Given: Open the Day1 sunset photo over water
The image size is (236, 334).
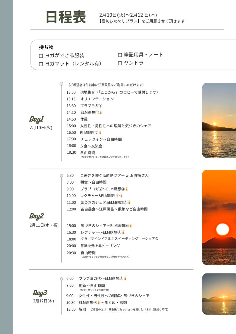Looking at the screenshot, I should 219,120.
